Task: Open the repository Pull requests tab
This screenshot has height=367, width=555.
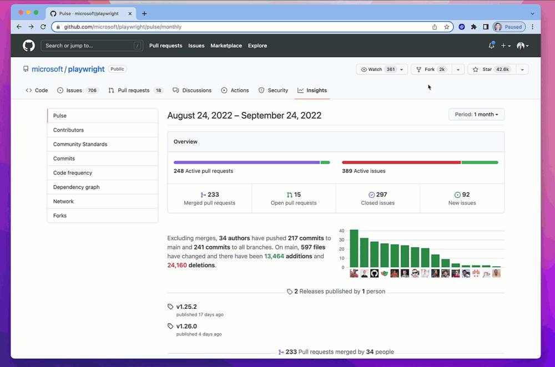Action: pos(135,90)
